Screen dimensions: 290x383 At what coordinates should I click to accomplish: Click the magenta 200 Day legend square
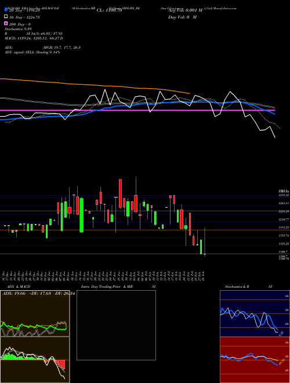pos(6,24)
